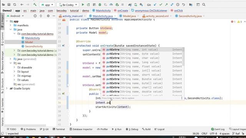The height and width of the screenshot is (138, 246).
Task: Click the Open folder toolbar icon
Action: pyautogui.click(x=3, y=5)
